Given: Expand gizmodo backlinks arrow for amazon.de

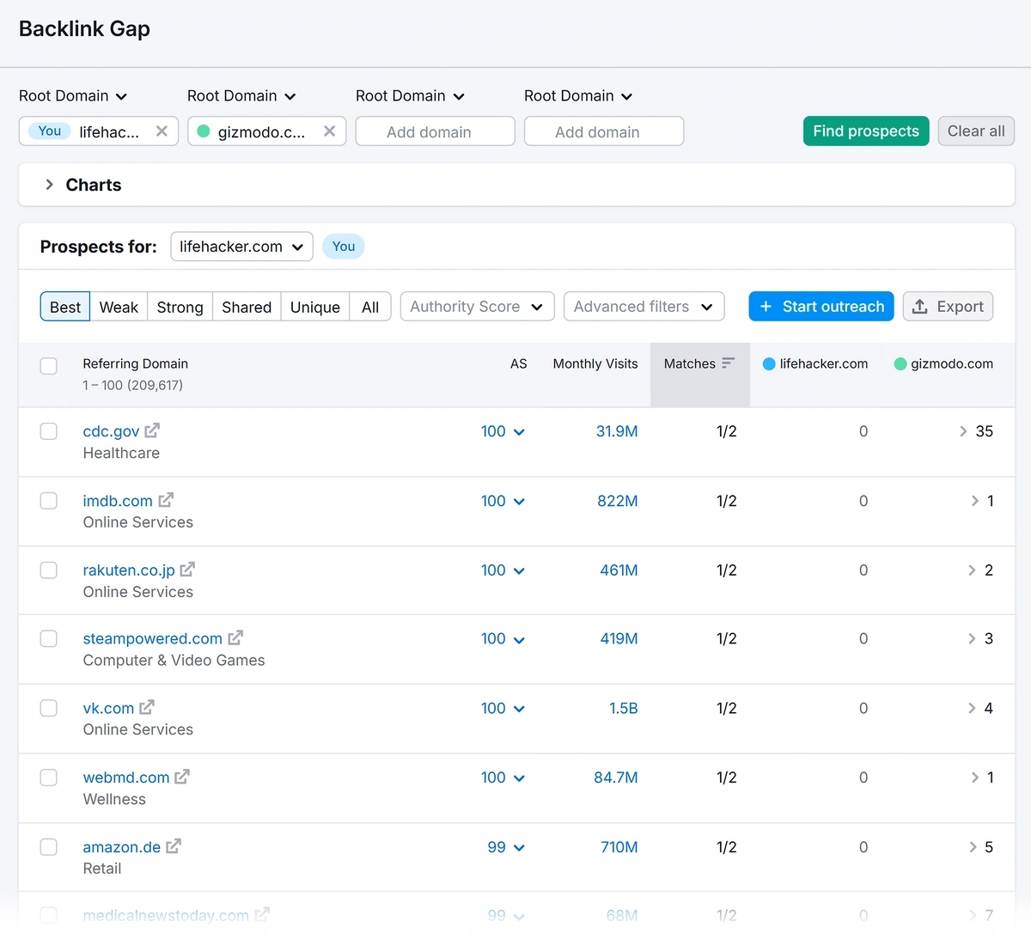Looking at the screenshot, I should point(973,847).
